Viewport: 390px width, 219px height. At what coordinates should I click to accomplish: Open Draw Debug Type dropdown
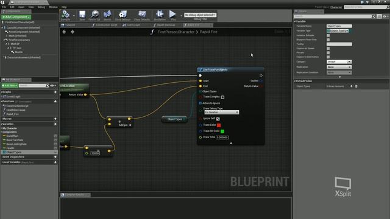(221, 112)
